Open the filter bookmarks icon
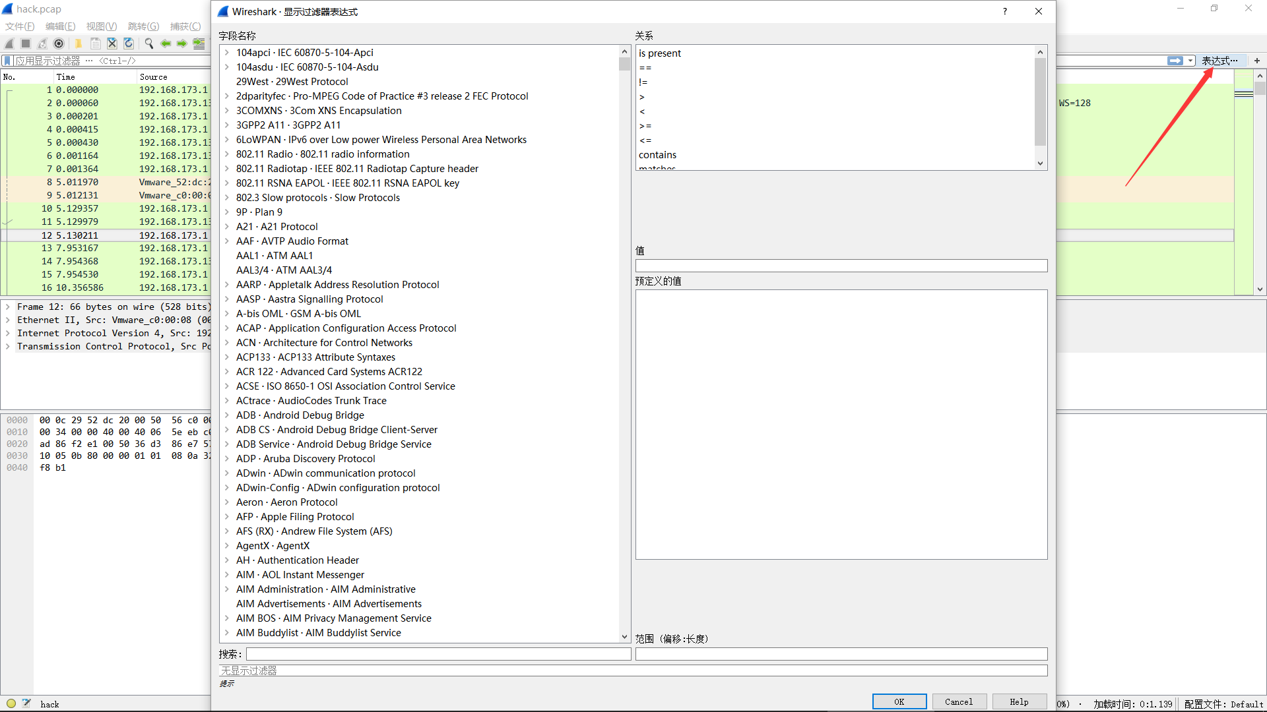This screenshot has width=1267, height=712. [x=7, y=60]
